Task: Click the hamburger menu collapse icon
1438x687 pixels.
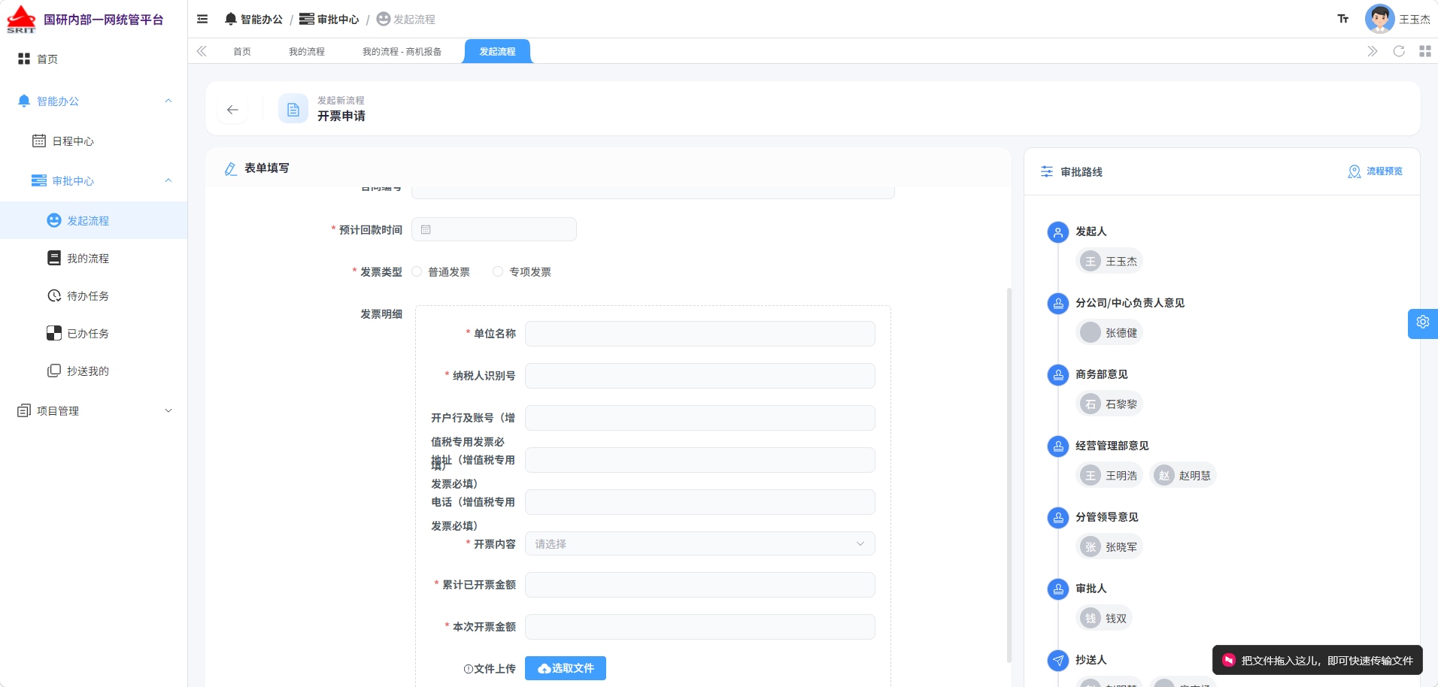Action: click(x=202, y=19)
